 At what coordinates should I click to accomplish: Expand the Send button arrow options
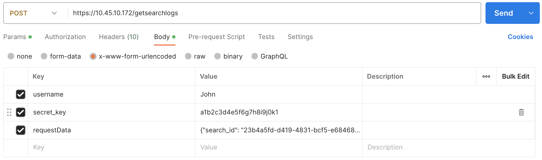(x=531, y=13)
